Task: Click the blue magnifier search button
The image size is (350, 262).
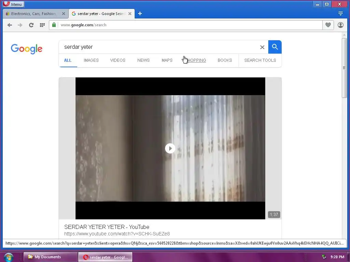Action: 275,47
